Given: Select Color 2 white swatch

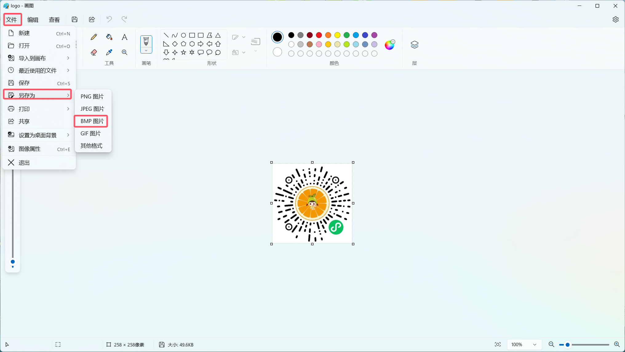Looking at the screenshot, I should pyautogui.click(x=277, y=52).
